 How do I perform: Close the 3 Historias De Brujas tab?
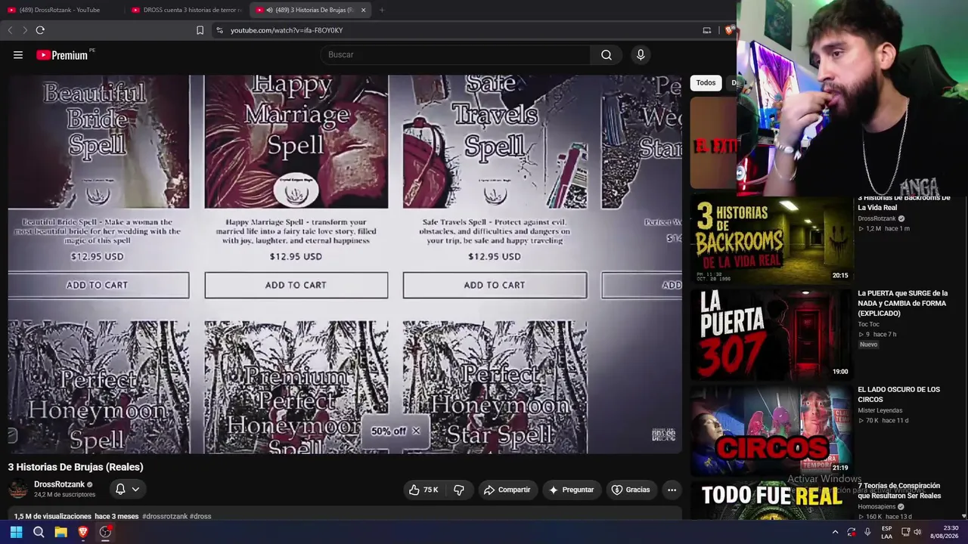(363, 10)
